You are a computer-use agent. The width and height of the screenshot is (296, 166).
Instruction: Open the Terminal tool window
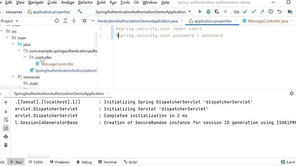(x=107, y=162)
